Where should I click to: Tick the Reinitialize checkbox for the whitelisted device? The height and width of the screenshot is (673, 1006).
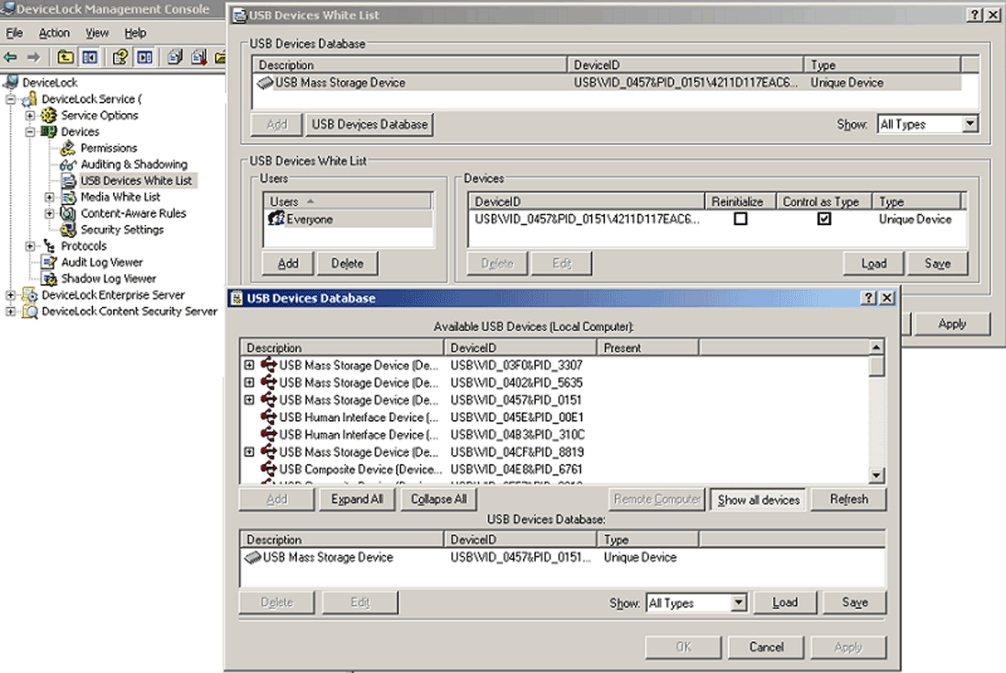[740, 219]
